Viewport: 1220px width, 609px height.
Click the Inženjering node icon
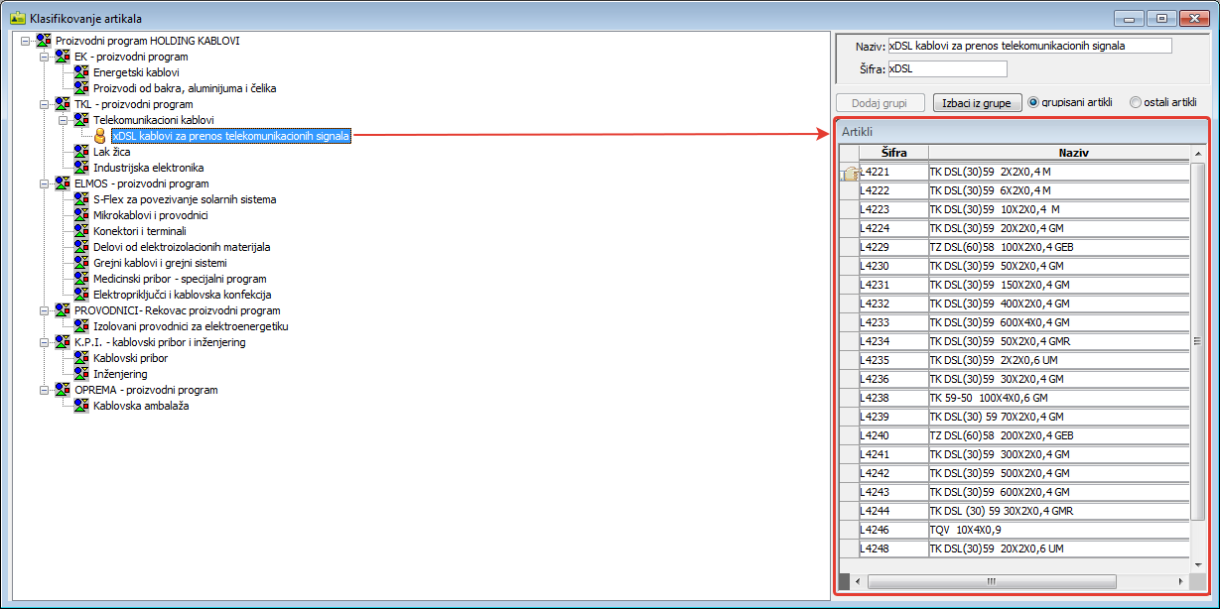tap(81, 374)
